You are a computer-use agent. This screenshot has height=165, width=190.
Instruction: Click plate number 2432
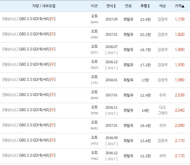[x=94, y=143]
